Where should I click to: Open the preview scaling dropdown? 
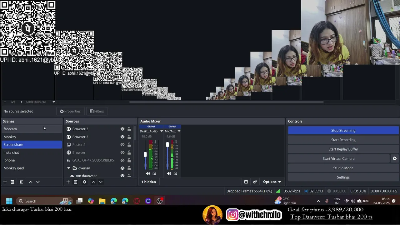(x=54, y=102)
